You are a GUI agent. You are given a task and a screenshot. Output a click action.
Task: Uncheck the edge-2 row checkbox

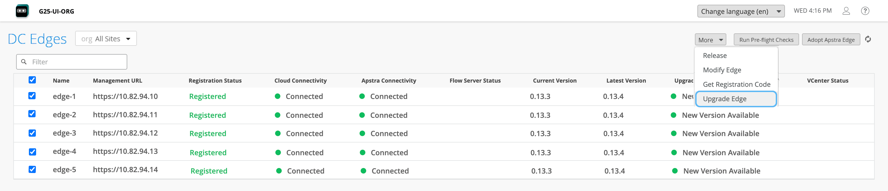tap(32, 114)
